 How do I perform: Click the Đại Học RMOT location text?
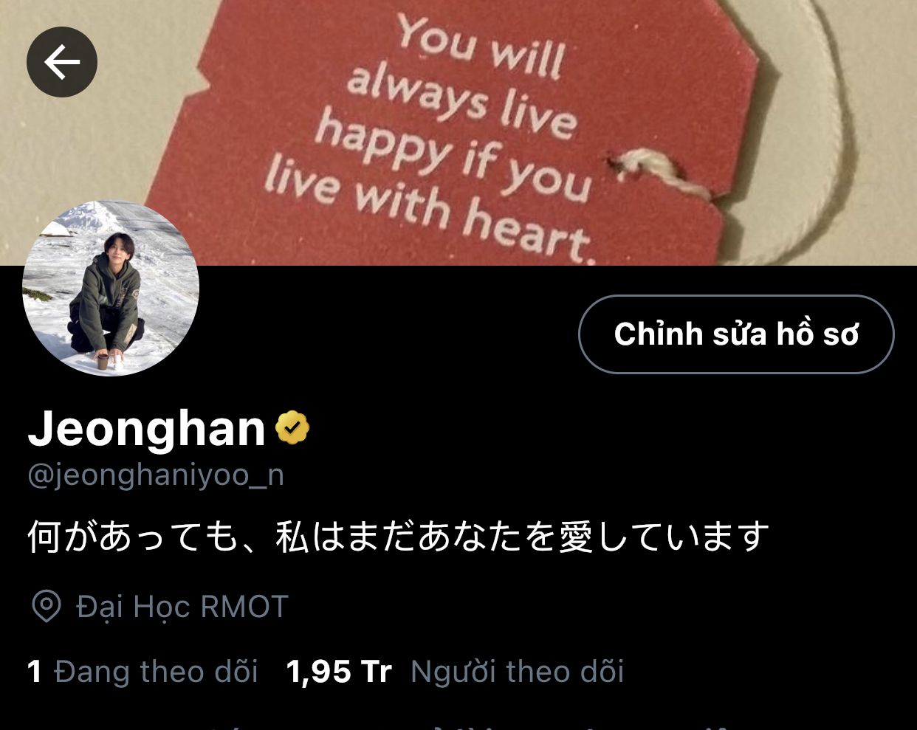tap(182, 607)
